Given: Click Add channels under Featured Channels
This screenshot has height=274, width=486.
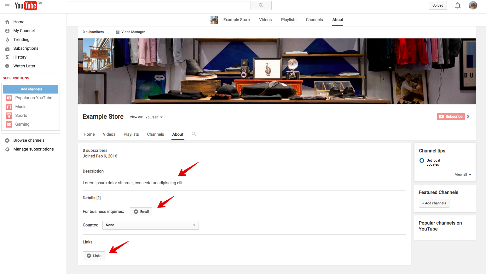Looking at the screenshot, I should pyautogui.click(x=434, y=203).
